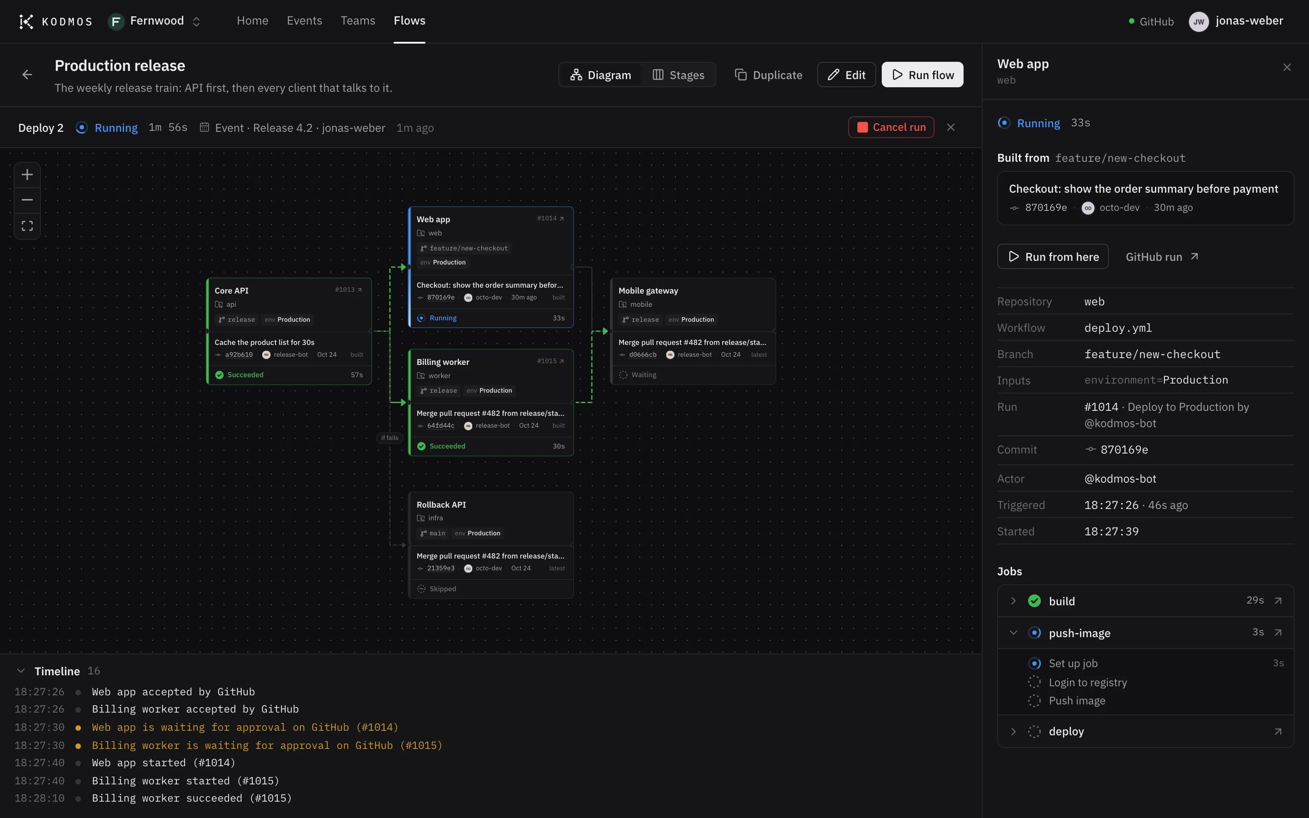Screen dimensions: 1309x818
Task: Dismiss the Deploy 2 run bar
Action: [950, 127]
